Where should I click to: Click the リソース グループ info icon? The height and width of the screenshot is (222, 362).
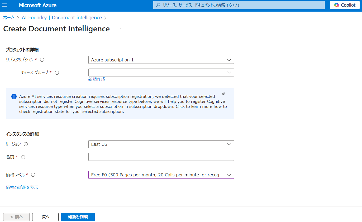point(57,73)
